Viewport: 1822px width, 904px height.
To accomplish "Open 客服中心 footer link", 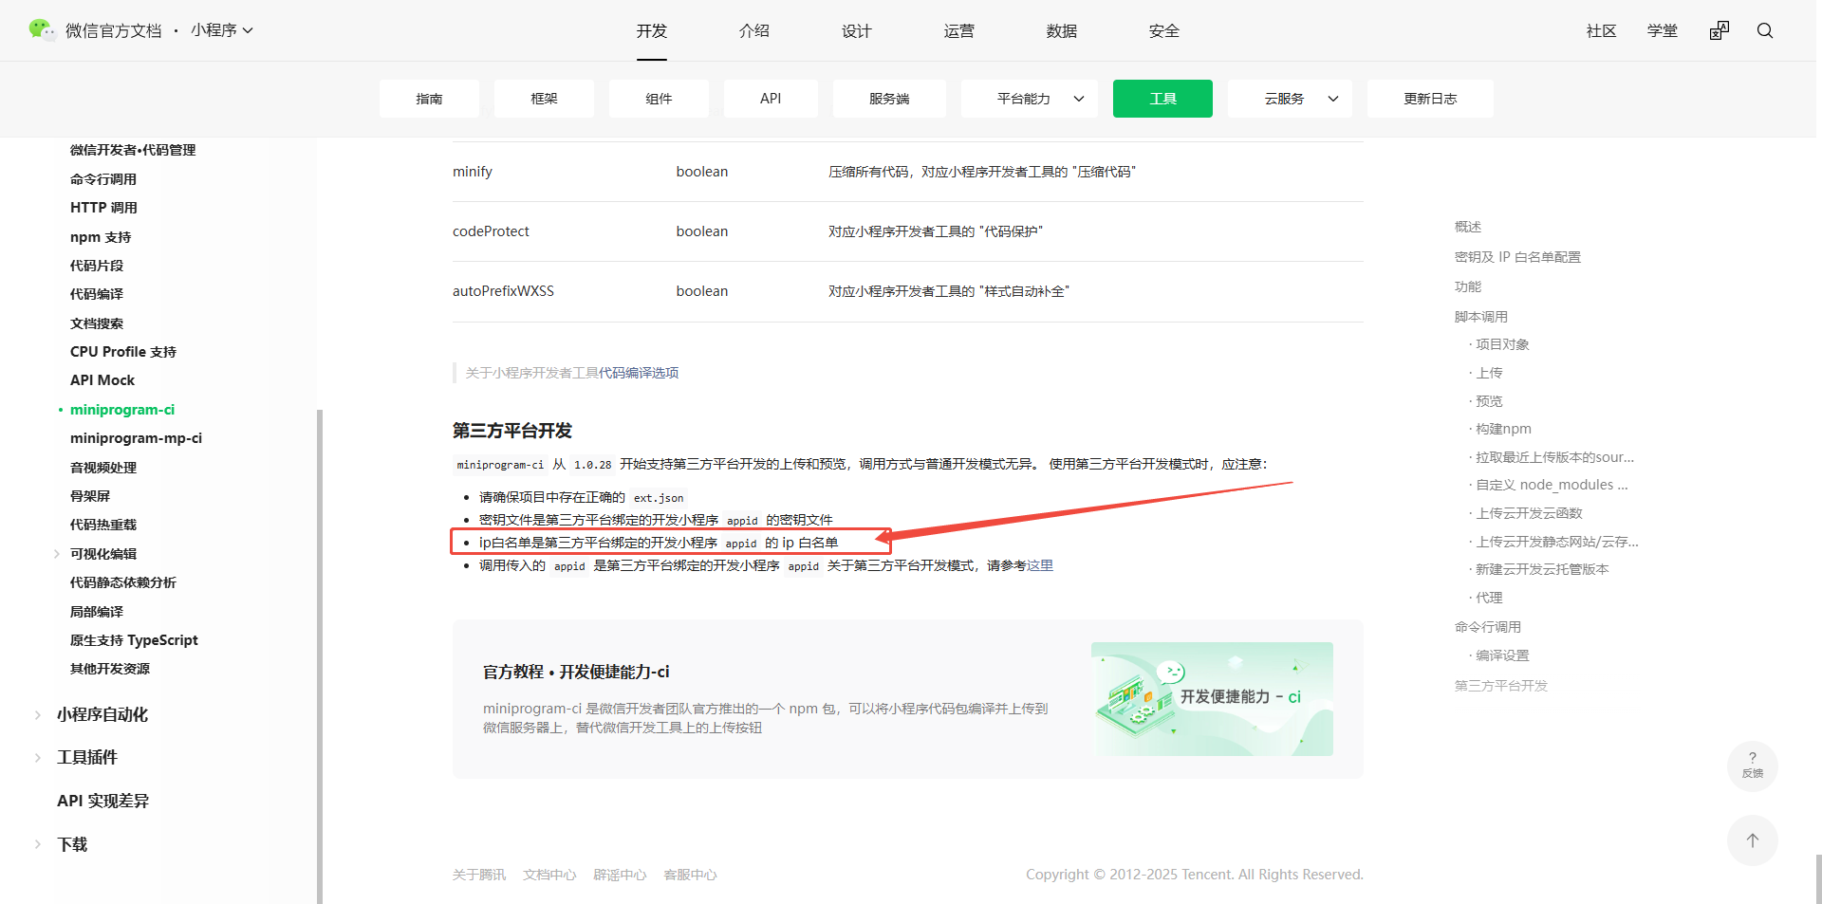I will (690, 875).
